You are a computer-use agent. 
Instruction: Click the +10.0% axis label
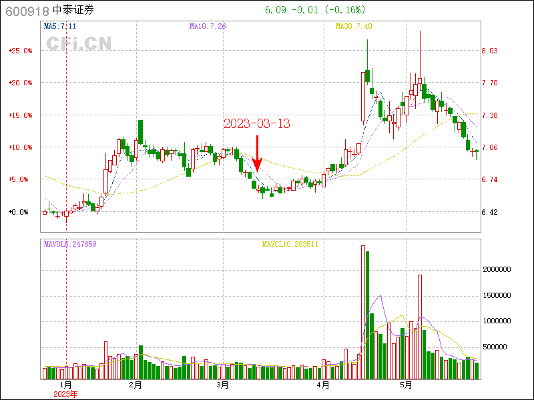(x=21, y=147)
